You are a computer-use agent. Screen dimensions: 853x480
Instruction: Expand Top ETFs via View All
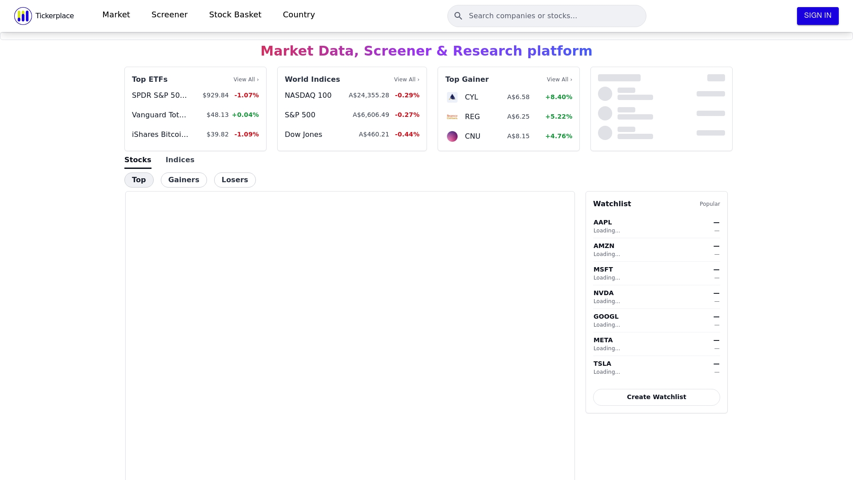tap(246, 80)
